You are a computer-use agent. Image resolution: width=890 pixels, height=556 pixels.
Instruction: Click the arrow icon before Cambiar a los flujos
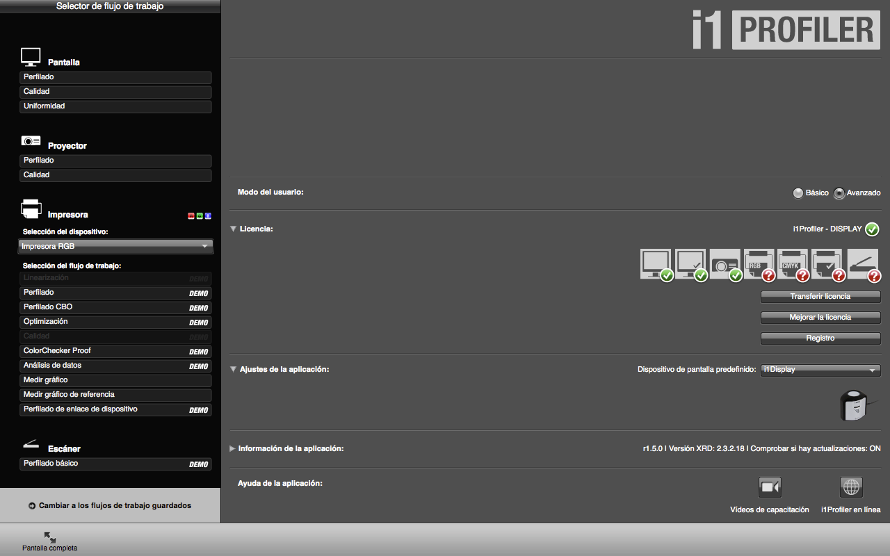point(32,506)
